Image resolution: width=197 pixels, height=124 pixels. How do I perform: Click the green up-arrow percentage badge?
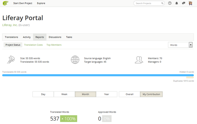(68, 119)
